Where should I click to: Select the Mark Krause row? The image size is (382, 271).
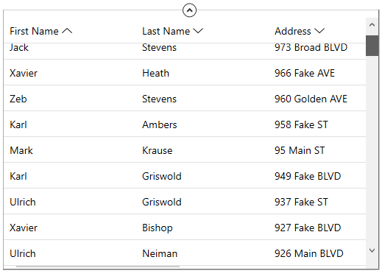coord(185,149)
